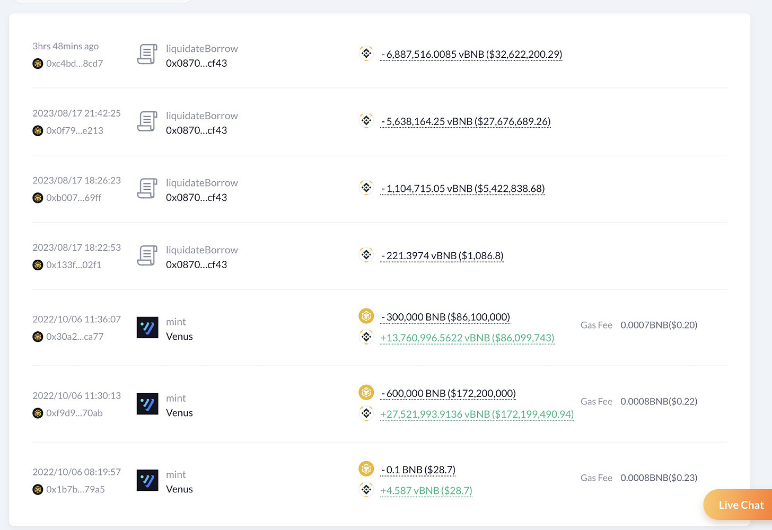Screen dimensions: 772x530
Task: Click liquidateBorrow label in 3hrs 48mins row
Action: 202,49
